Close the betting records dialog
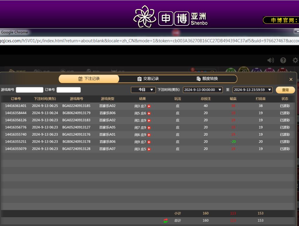Viewport: 299px width, 226px height. [x=291, y=79]
